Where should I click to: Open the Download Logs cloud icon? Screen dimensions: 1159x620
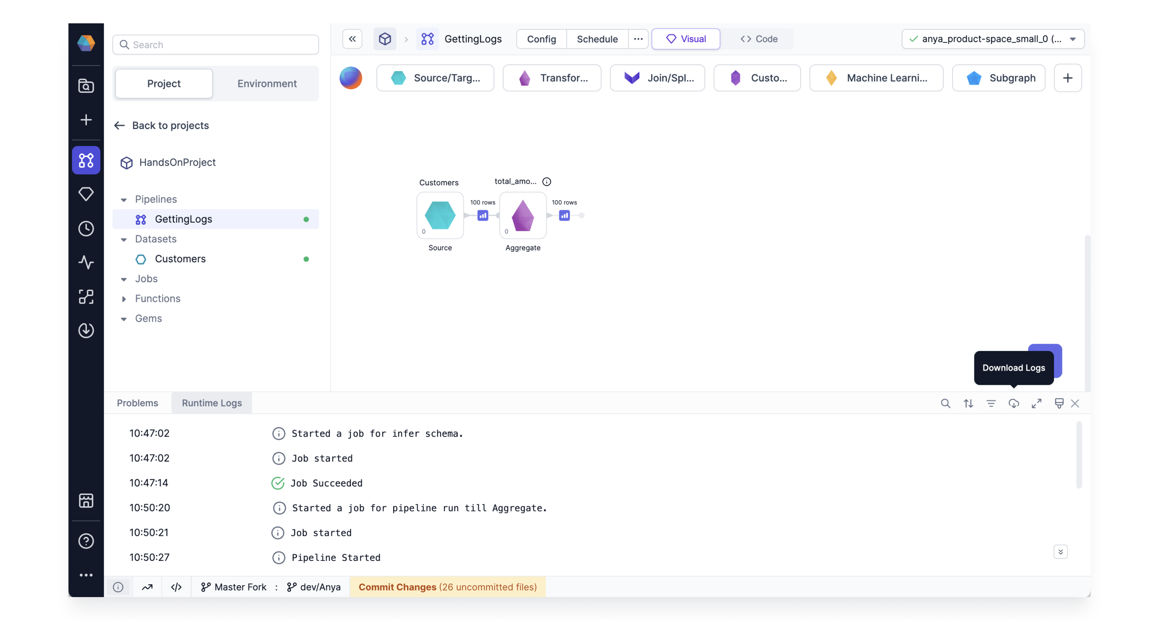point(1014,403)
